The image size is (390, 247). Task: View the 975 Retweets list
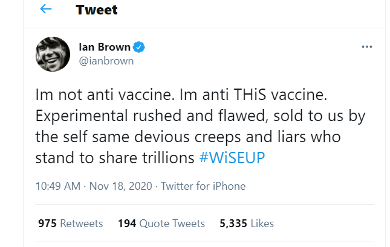(70, 224)
